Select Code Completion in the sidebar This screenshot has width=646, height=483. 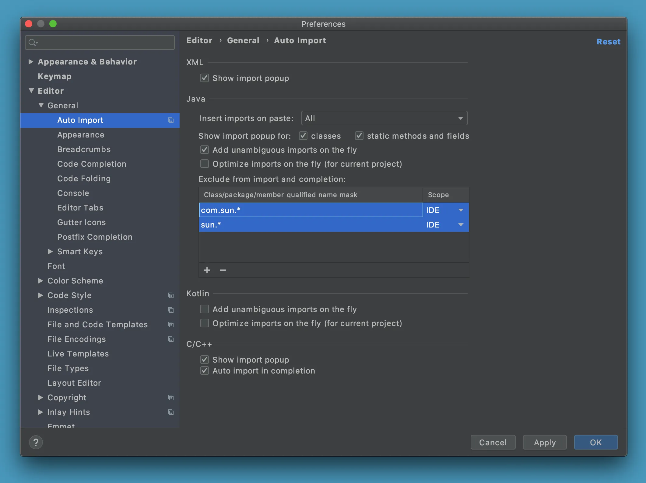point(92,164)
